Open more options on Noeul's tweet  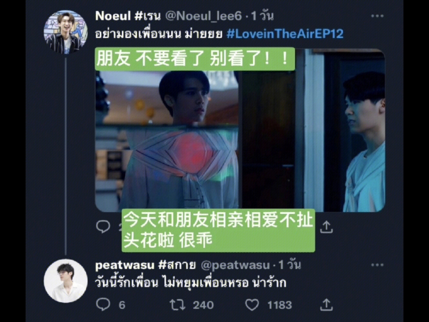click(x=377, y=16)
